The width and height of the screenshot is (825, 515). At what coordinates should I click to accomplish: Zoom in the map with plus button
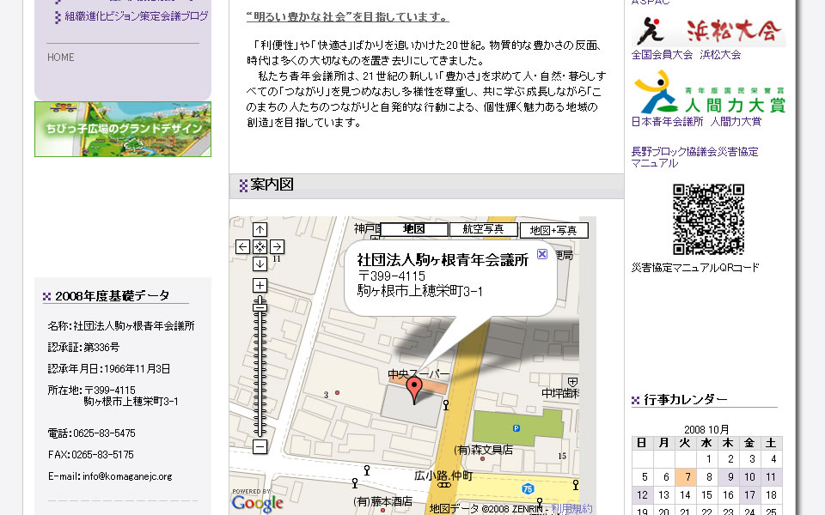[x=260, y=285]
